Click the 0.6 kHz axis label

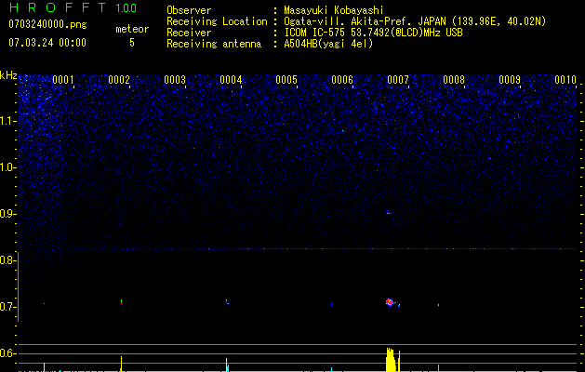coord(7,353)
